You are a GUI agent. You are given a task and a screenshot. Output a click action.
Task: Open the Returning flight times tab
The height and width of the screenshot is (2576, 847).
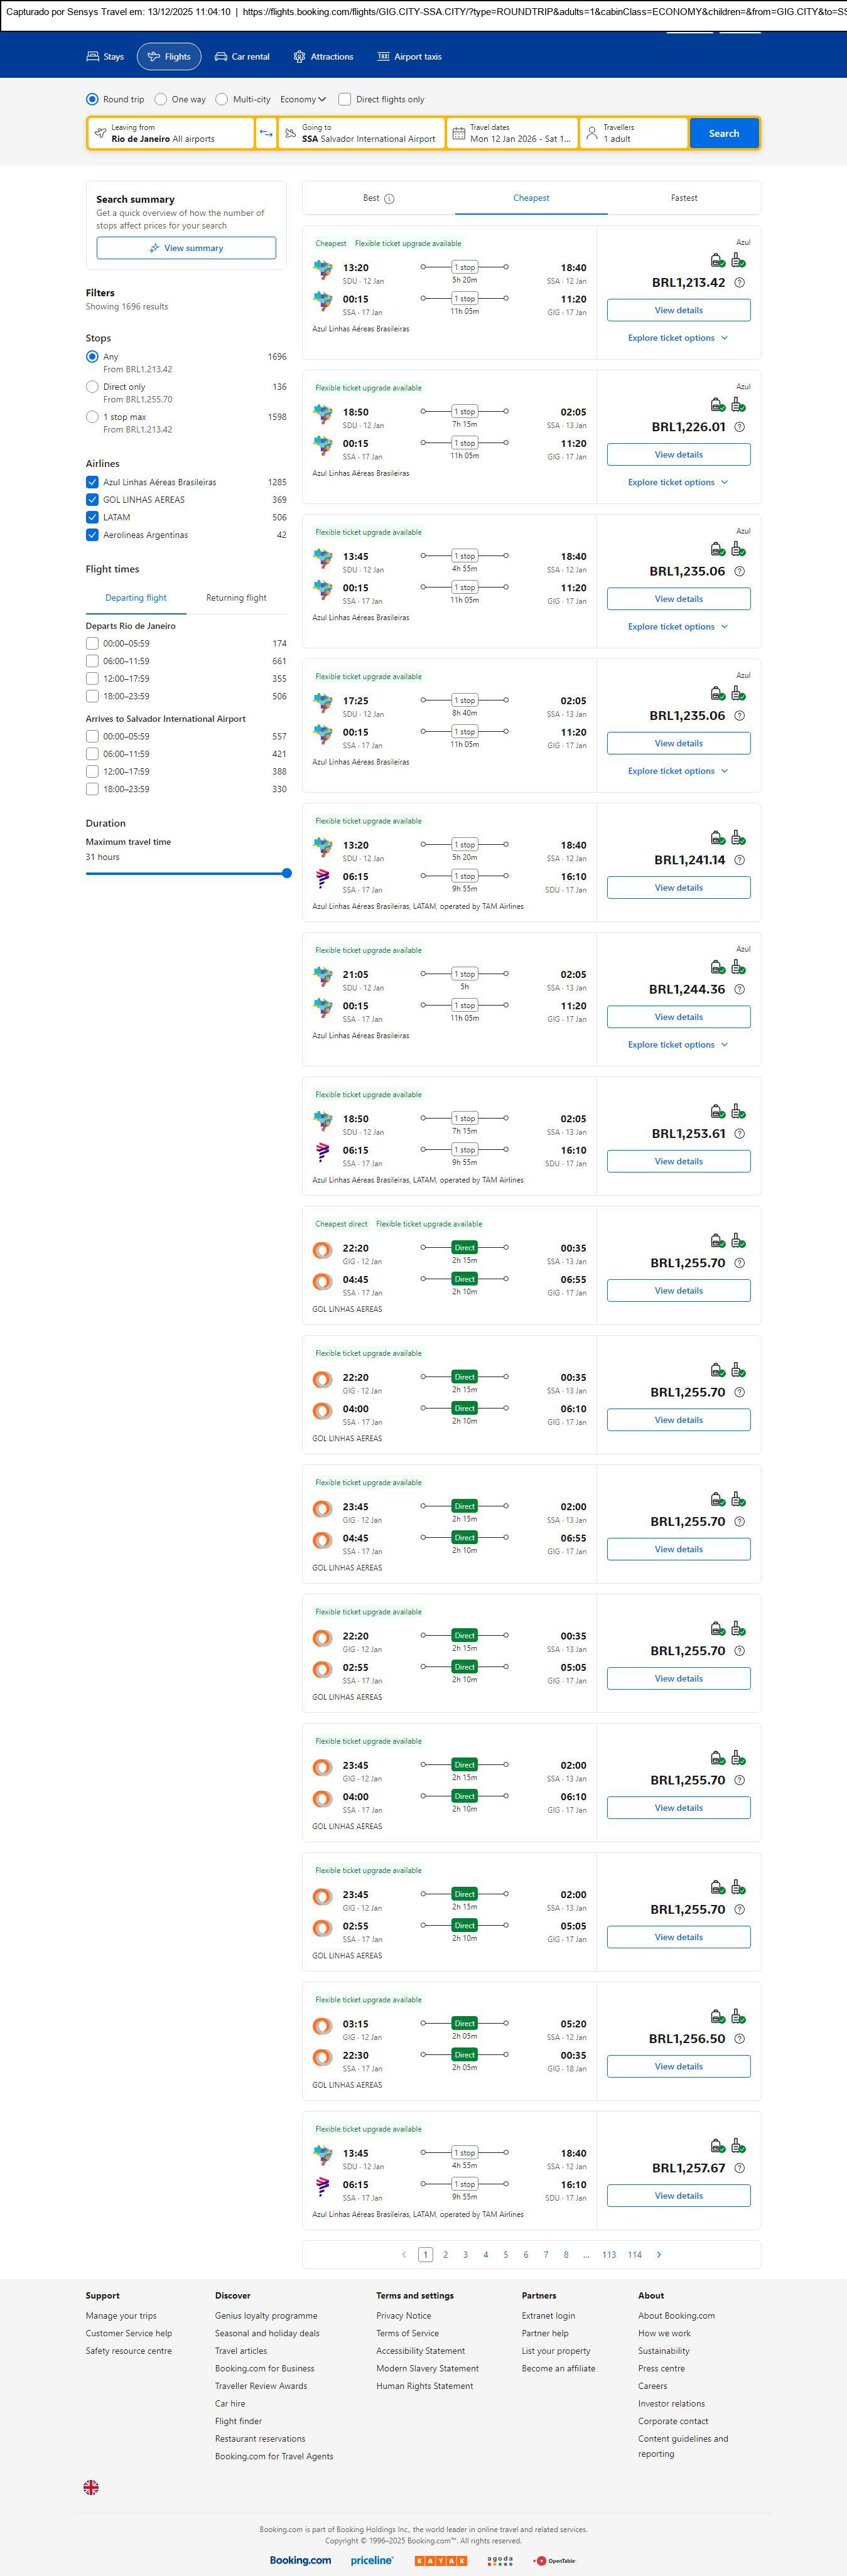[236, 598]
